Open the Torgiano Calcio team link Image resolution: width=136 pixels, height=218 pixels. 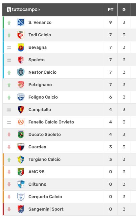coord(44,159)
